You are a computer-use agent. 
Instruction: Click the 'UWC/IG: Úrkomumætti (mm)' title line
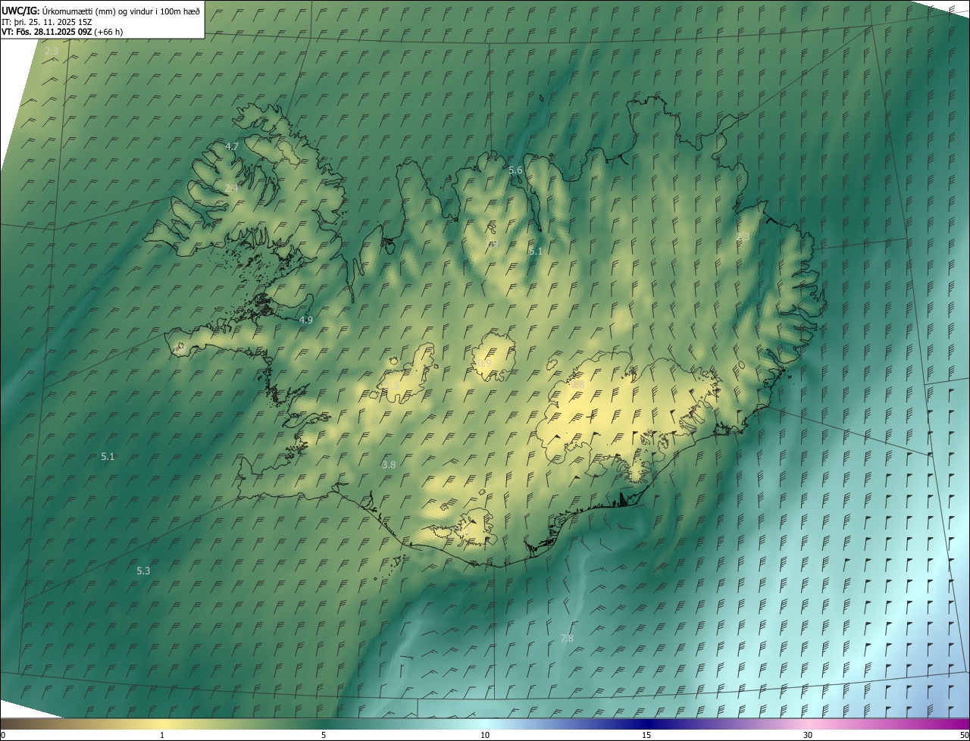click(x=101, y=10)
